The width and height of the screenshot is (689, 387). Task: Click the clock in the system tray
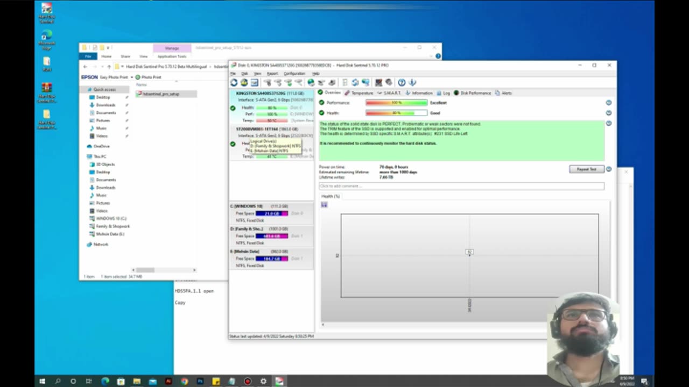(x=627, y=381)
